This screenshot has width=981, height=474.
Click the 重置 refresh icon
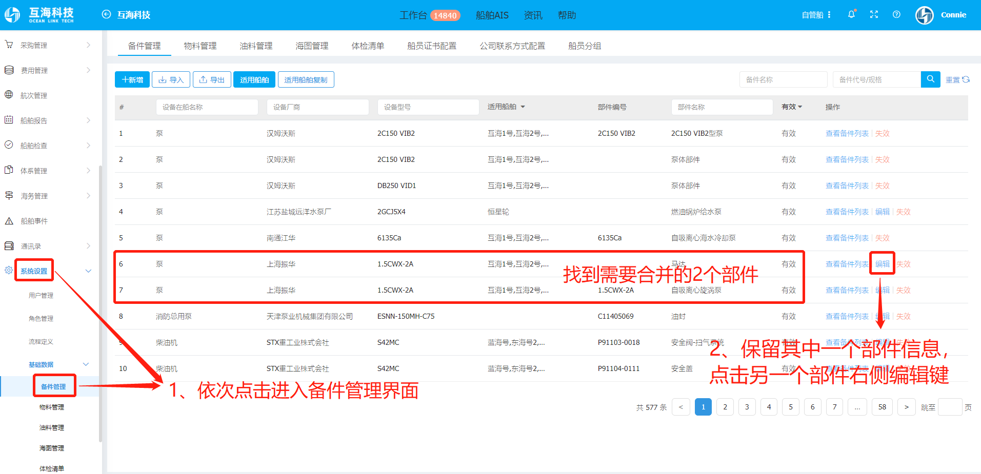[x=966, y=79]
